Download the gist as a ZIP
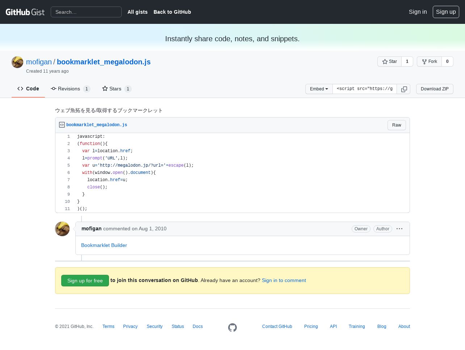 [x=435, y=89]
